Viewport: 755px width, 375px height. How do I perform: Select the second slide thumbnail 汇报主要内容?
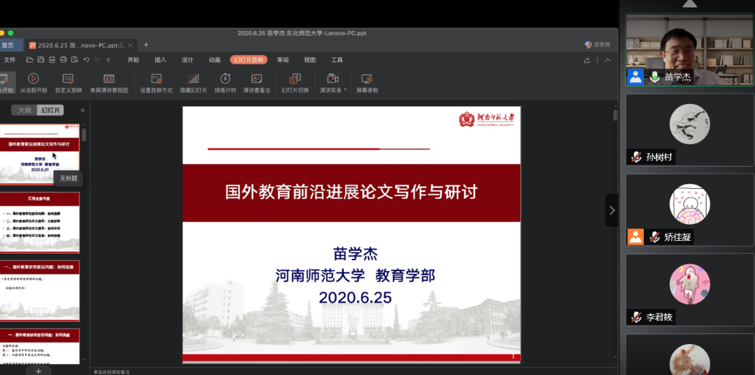(40, 223)
